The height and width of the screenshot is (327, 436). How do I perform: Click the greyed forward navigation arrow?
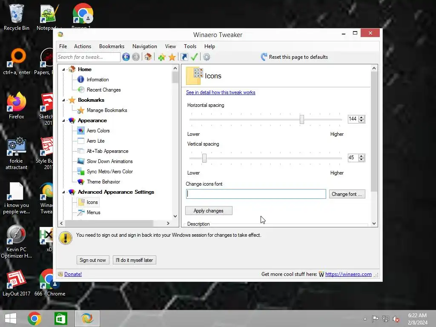click(x=136, y=57)
